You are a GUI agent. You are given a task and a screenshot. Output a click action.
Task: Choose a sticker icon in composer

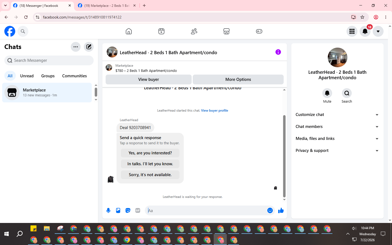[128, 210]
